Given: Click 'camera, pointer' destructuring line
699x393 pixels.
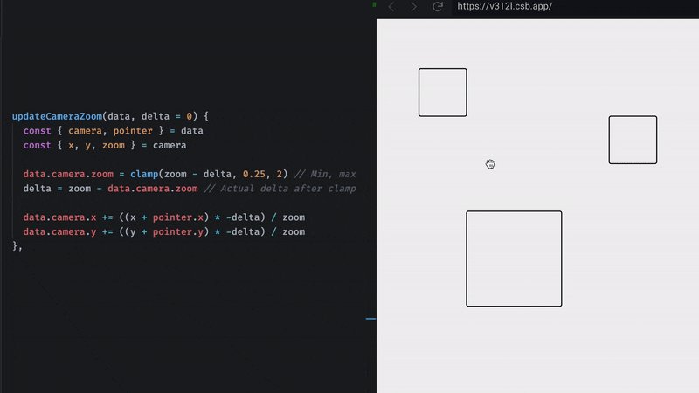Looking at the screenshot, I should (114, 131).
